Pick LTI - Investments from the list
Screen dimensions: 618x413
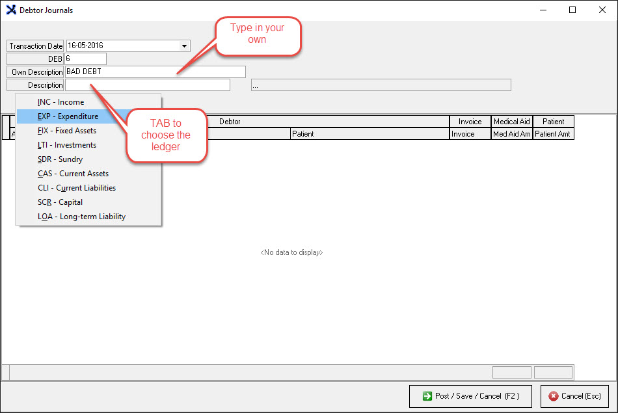click(66, 145)
